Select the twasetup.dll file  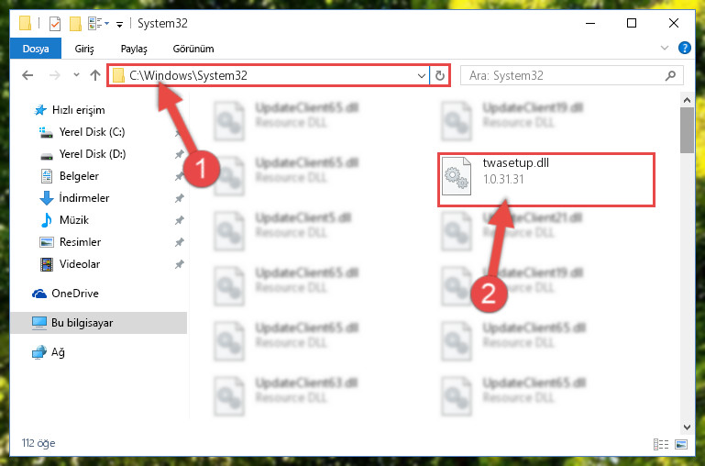pos(546,180)
